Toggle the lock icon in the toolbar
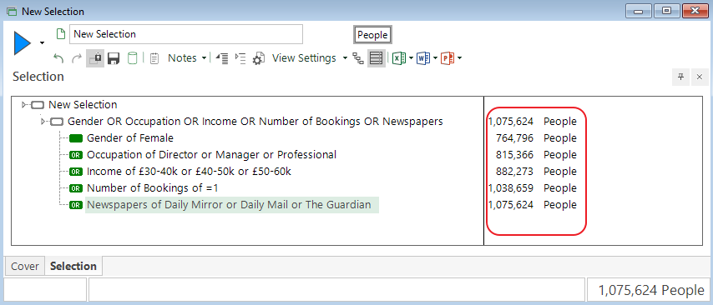 click(95, 58)
